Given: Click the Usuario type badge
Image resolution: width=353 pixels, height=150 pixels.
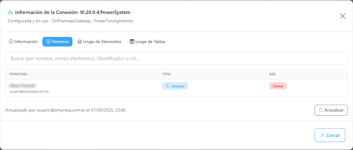Looking at the screenshot, I should [x=175, y=86].
